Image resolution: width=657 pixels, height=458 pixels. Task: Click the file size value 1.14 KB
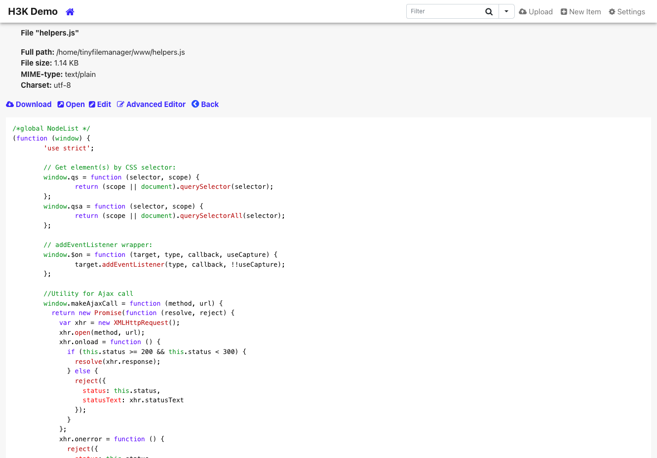(x=66, y=63)
